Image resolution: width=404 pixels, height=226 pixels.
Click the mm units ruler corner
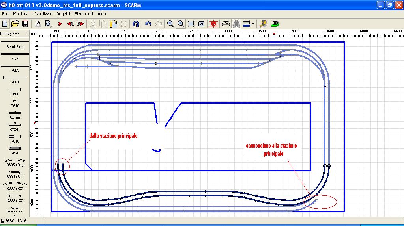click(x=34, y=33)
